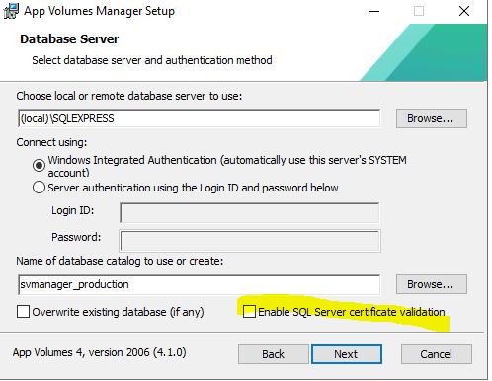Viewport: 492px width, 381px height.
Task: Select Windows Integrated Authentication radio button
Action: [x=39, y=165]
